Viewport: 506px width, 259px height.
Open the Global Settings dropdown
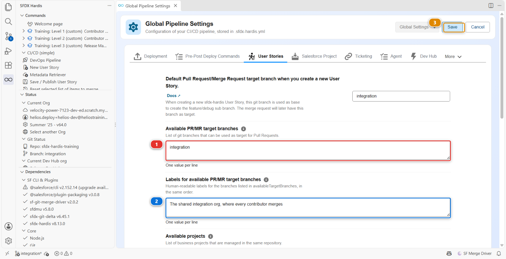pyautogui.click(x=417, y=27)
